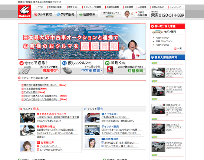Click the Rabbit logo
Screen dimensions: 204x160
point(24,12)
